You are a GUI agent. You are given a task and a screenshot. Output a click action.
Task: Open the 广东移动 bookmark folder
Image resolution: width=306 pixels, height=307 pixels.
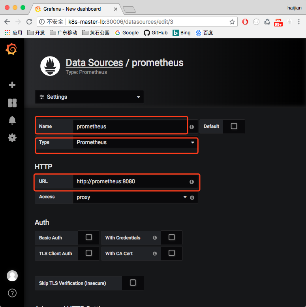click(x=64, y=33)
